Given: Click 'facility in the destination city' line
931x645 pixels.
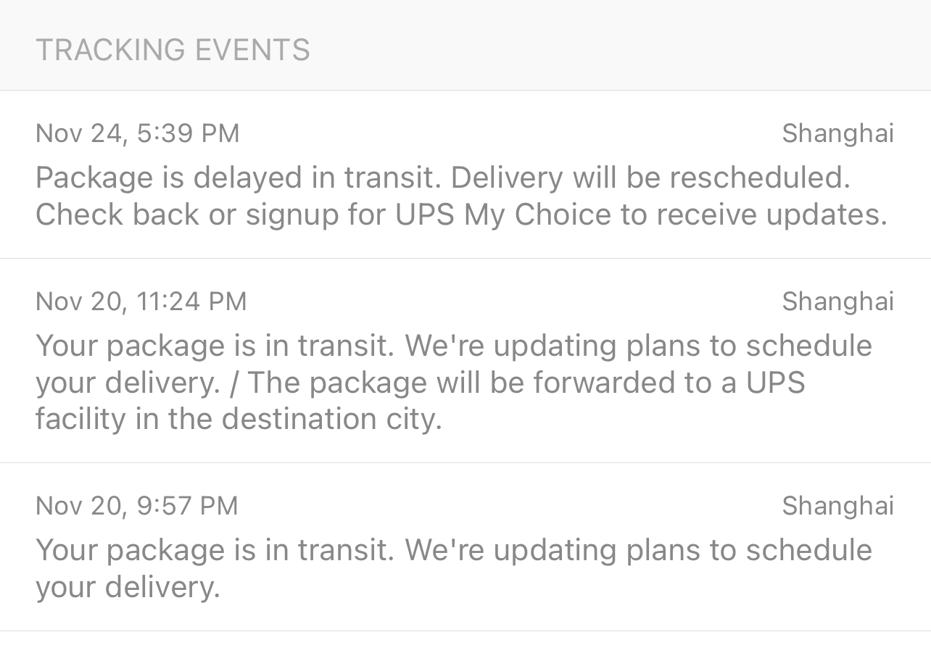Looking at the screenshot, I should [x=239, y=419].
